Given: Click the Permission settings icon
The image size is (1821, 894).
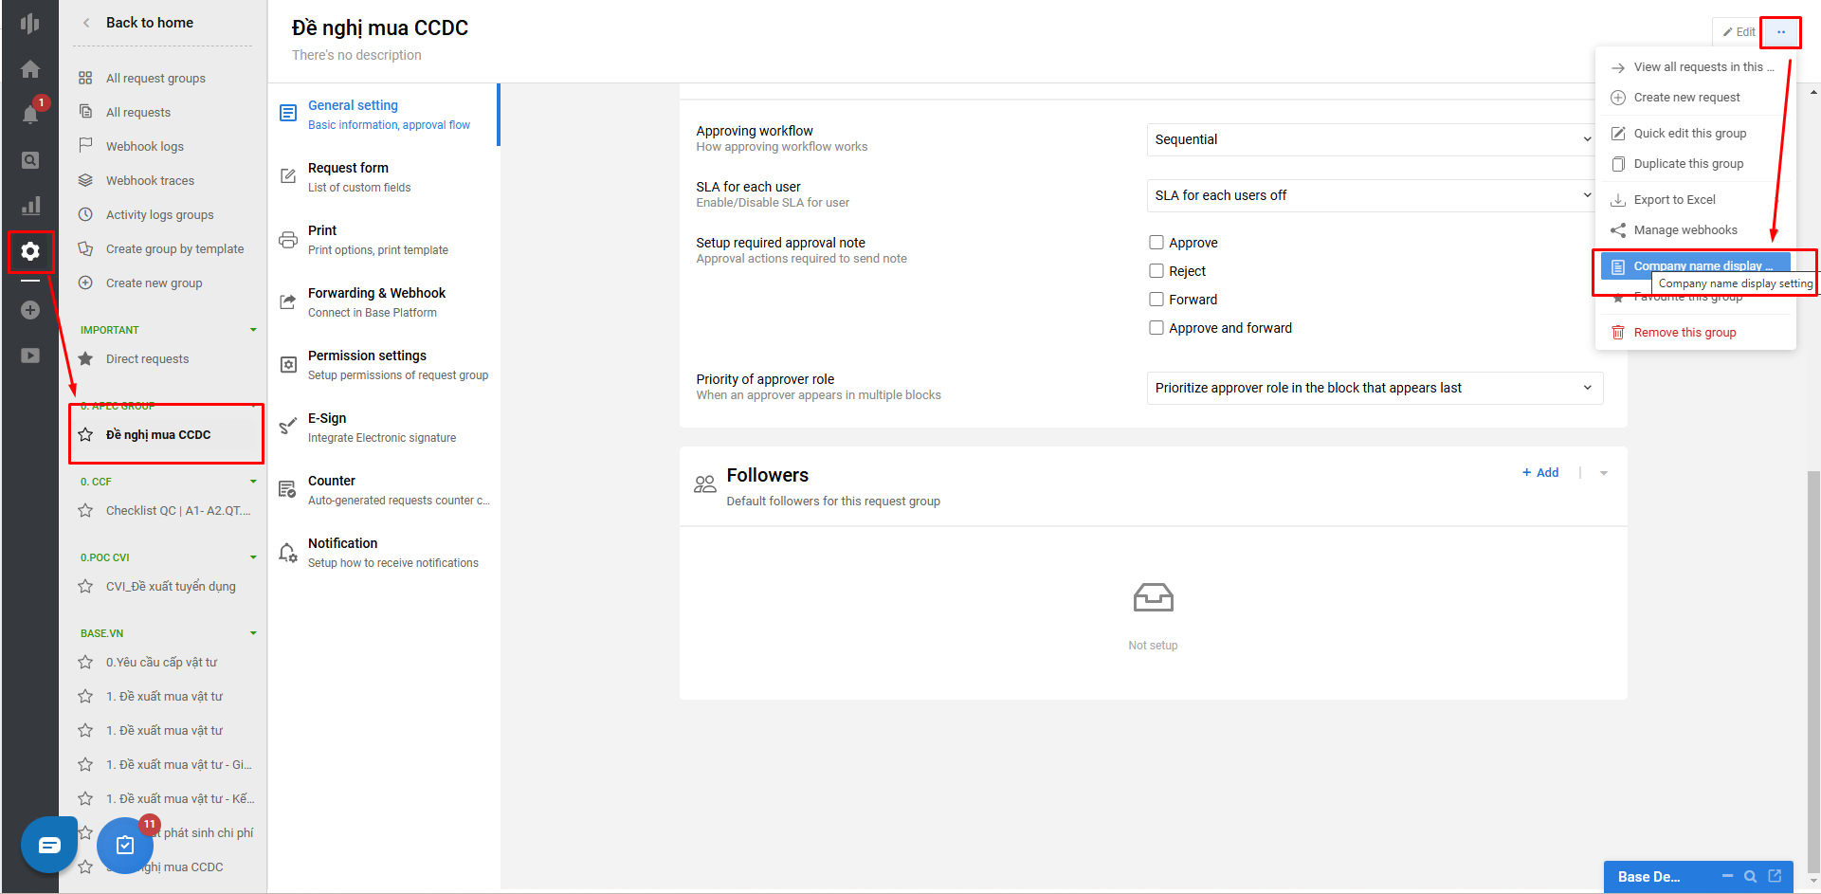Looking at the screenshot, I should [x=288, y=365].
